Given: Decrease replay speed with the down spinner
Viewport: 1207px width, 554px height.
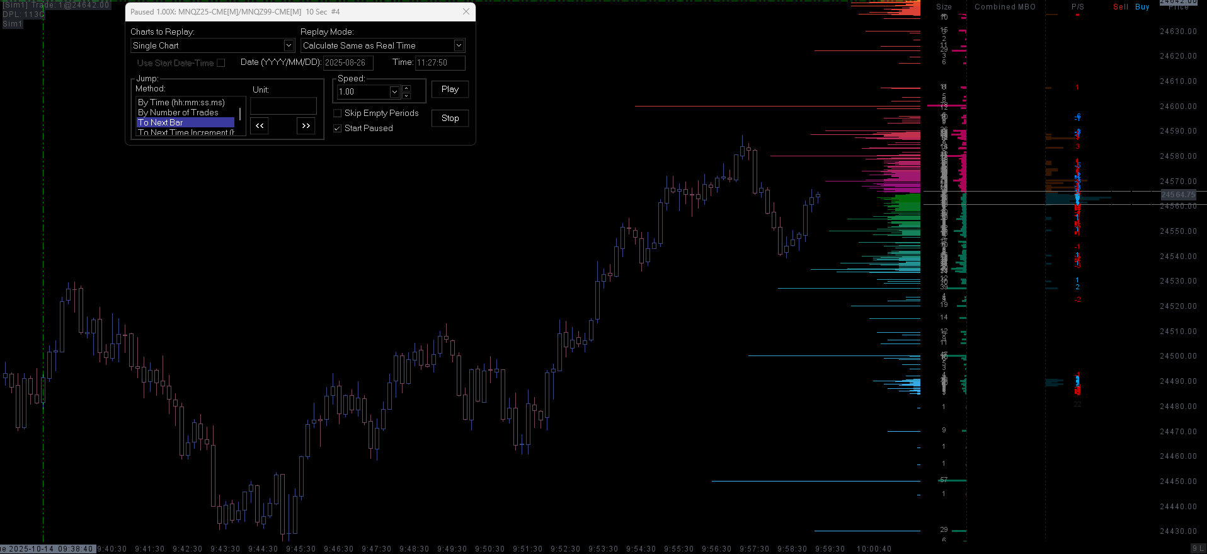Looking at the screenshot, I should pos(406,96).
